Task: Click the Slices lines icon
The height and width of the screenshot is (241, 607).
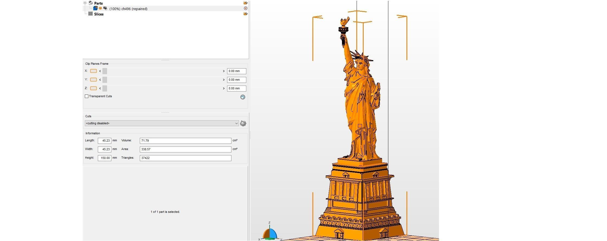Action: pyautogui.click(x=91, y=14)
